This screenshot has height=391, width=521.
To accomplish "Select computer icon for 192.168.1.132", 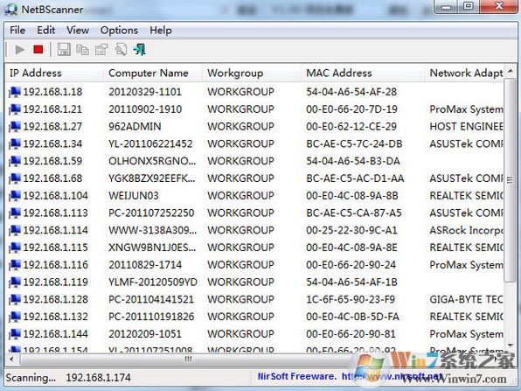I will click(15, 317).
